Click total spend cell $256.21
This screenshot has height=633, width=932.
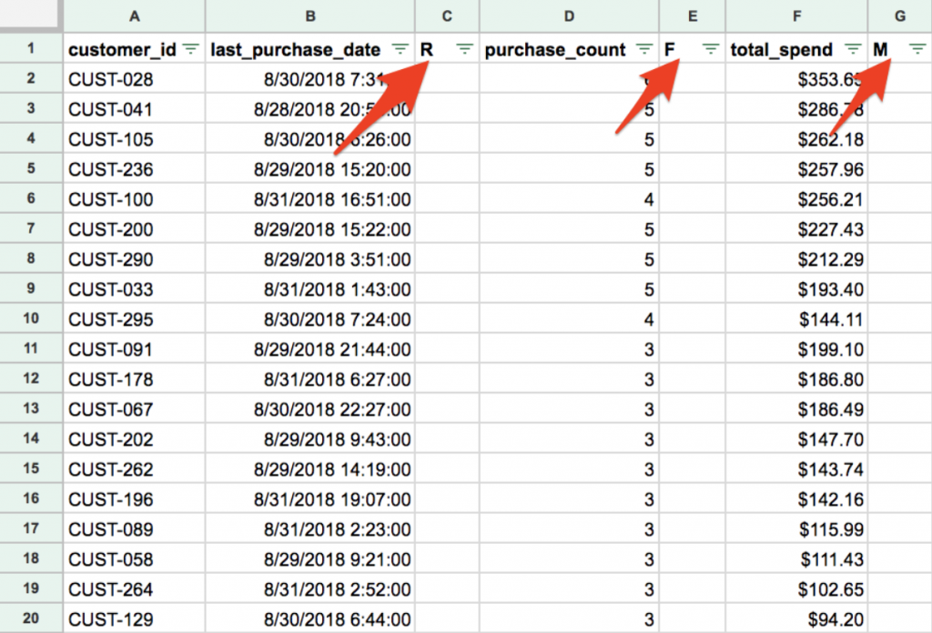tap(796, 199)
